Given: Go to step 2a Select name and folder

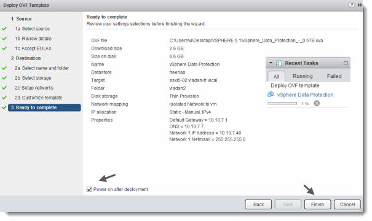Looking at the screenshot, I should [42, 68].
